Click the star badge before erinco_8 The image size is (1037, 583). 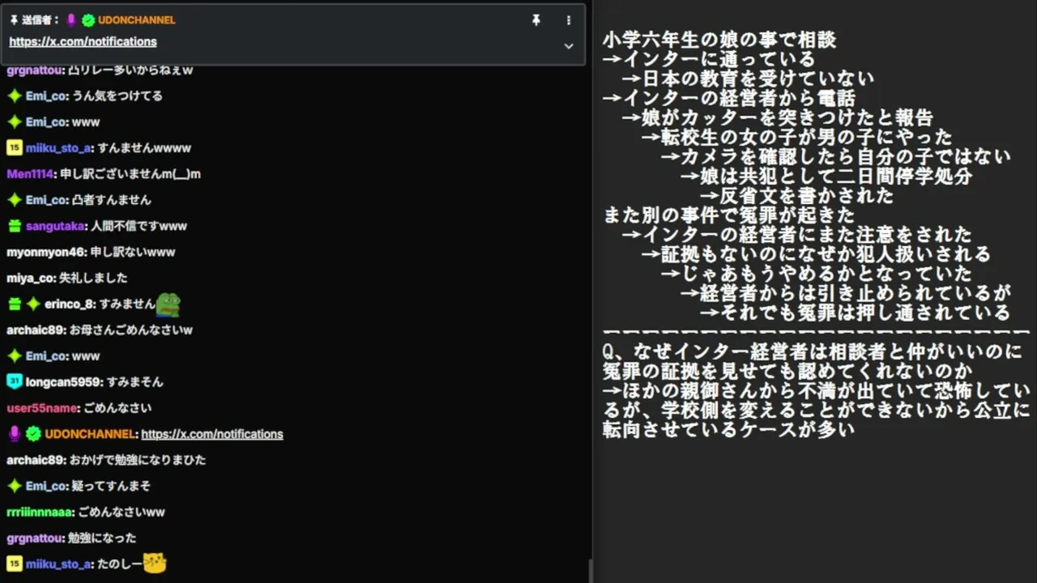[x=33, y=304]
